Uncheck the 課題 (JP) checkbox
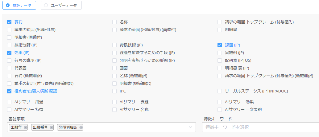This screenshot has width=319, height=137. (220, 45)
